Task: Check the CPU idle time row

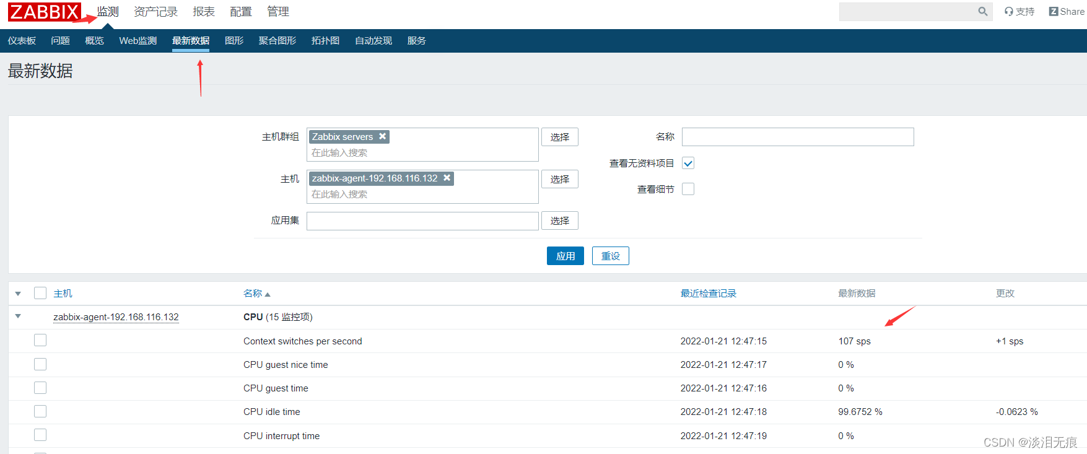Action: [x=40, y=411]
